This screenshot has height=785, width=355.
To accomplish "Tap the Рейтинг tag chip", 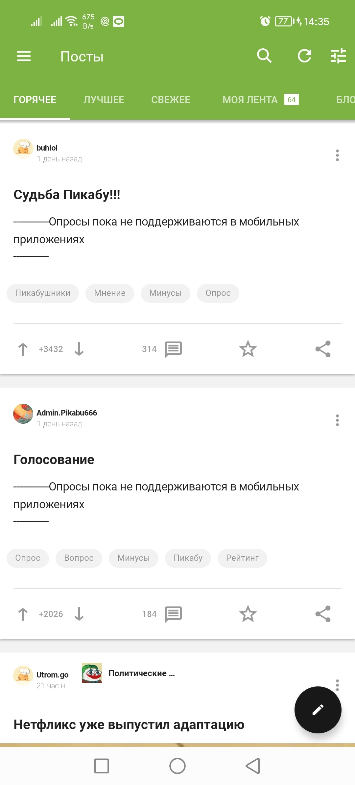I will coord(242,558).
